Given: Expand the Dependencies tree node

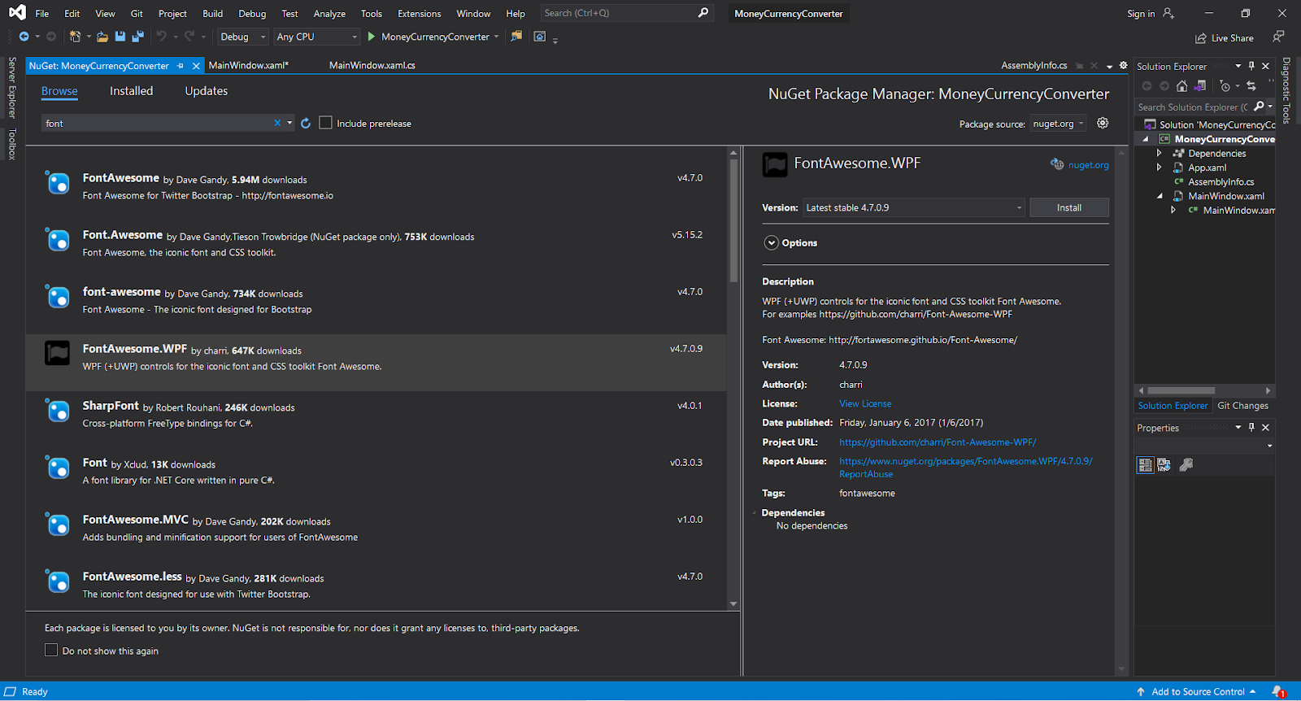Looking at the screenshot, I should tap(1159, 153).
